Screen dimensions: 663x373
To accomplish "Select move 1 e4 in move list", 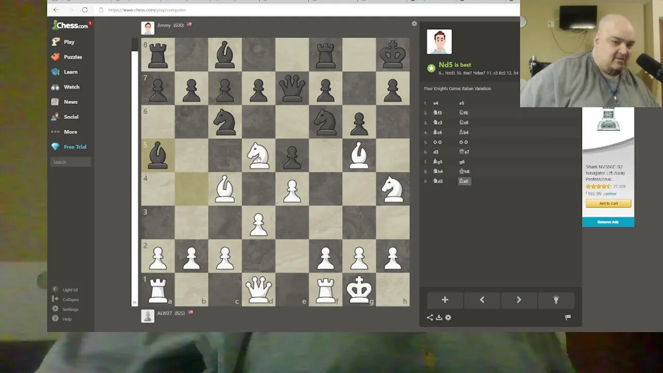I will pyautogui.click(x=436, y=103).
